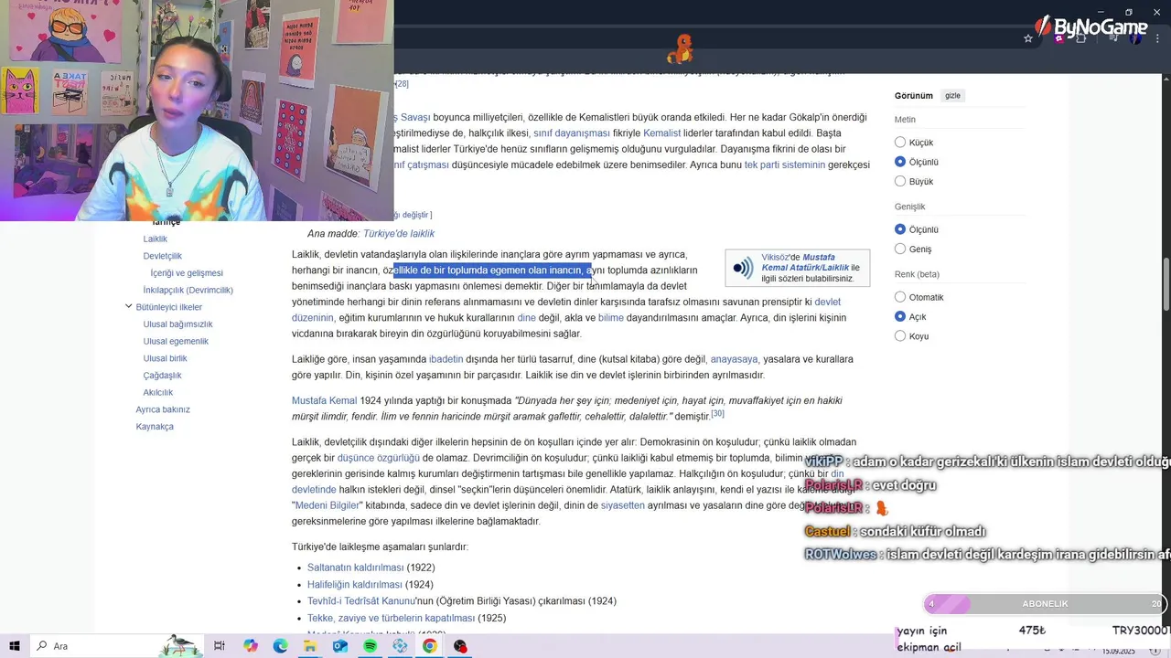Jump to İçeriği ve gelişmesi section
The width and height of the screenshot is (1171, 658).
187,273
